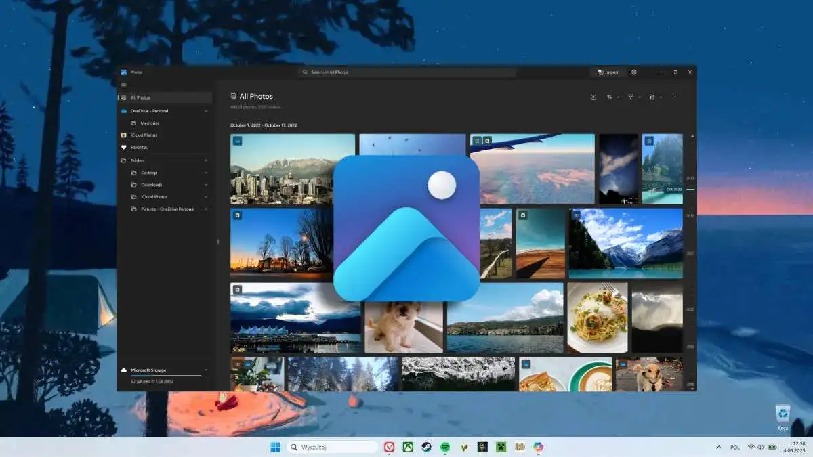
Task: Open the See more ellipsis icon on toolbar
Action: tap(674, 97)
